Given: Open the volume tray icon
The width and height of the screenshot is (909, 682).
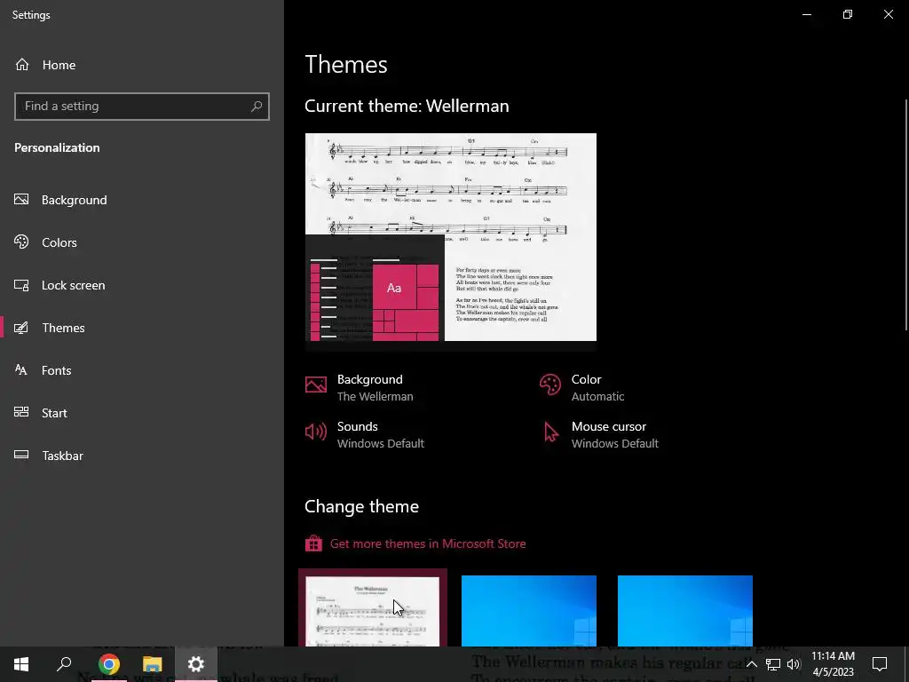Looking at the screenshot, I should point(794,664).
